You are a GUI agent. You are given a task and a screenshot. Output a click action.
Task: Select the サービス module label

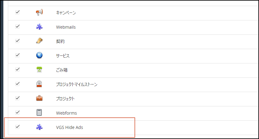pyautogui.click(x=63, y=56)
